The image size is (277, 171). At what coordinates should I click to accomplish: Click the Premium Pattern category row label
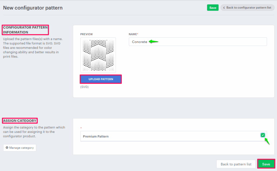coord(96,136)
